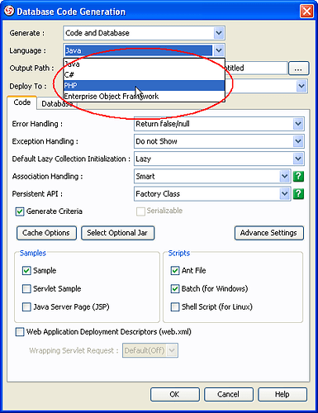Enable Java Server Page (JSP) checkbox

26,306
